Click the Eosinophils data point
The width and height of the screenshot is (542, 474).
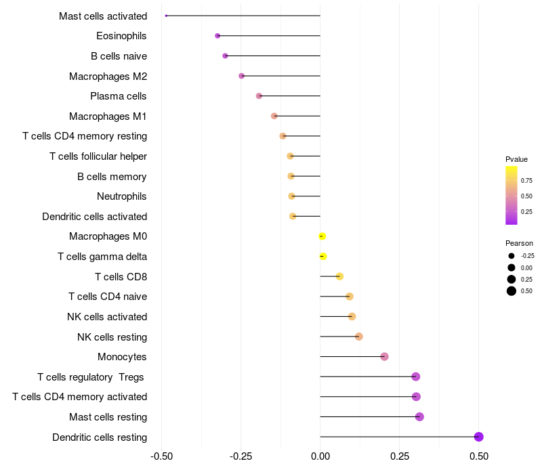pyautogui.click(x=217, y=36)
